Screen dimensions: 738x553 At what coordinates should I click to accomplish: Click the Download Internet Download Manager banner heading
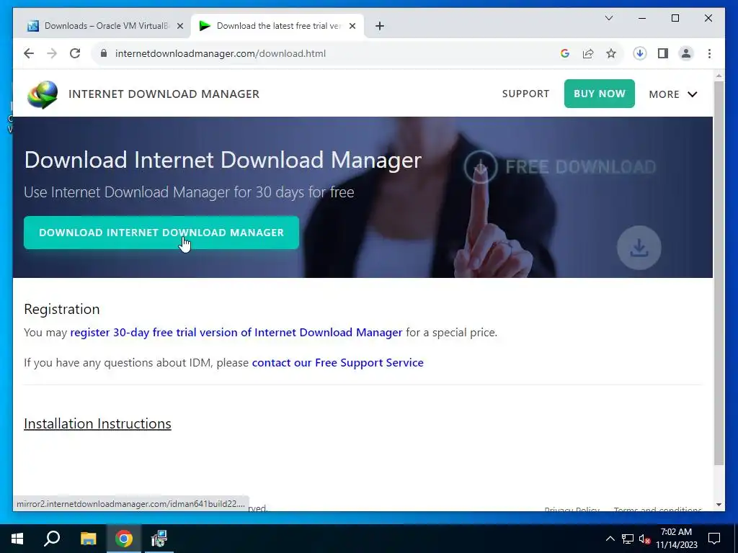pyautogui.click(x=223, y=160)
